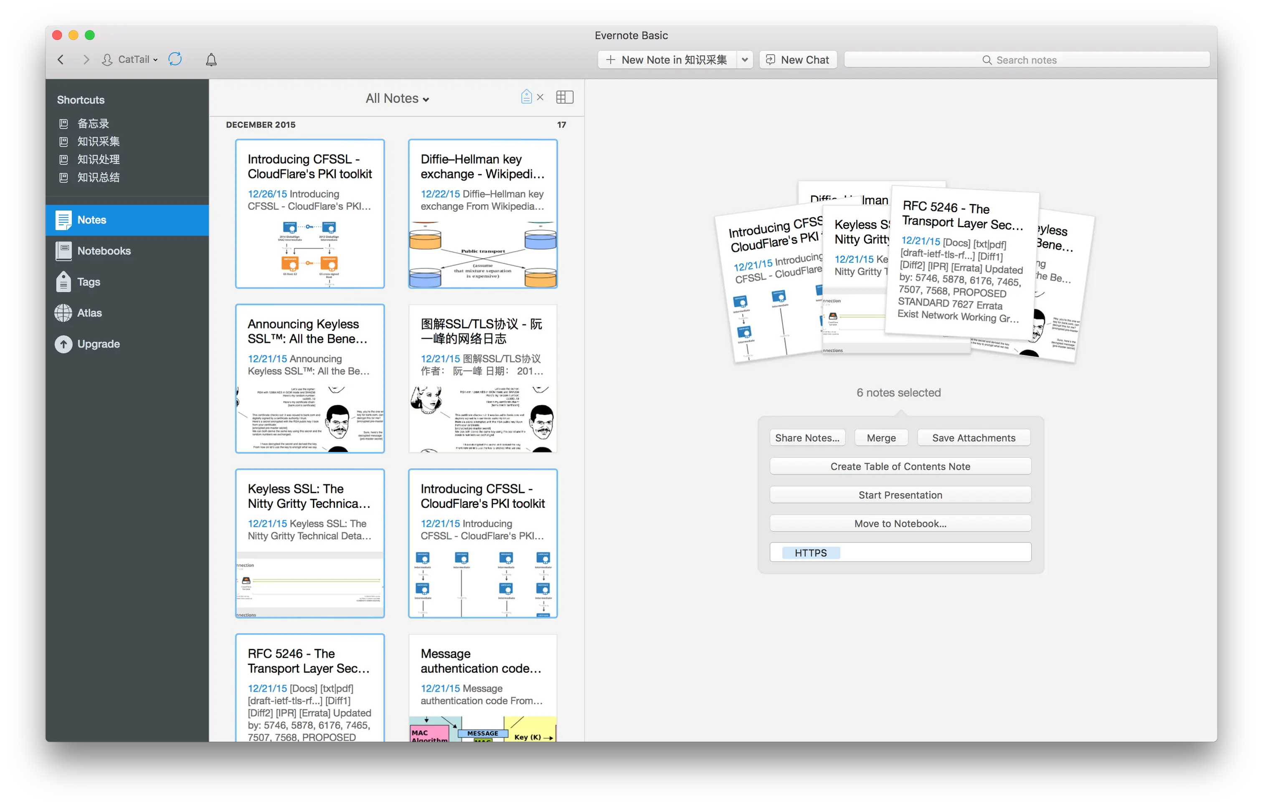
Task: Click Create Table of Contents Note
Action: coord(900,466)
